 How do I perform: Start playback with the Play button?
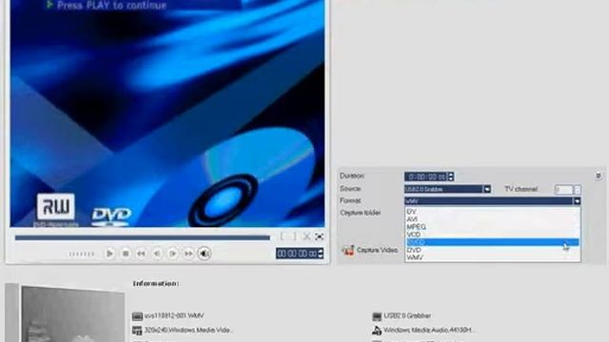pyautogui.click(x=109, y=254)
